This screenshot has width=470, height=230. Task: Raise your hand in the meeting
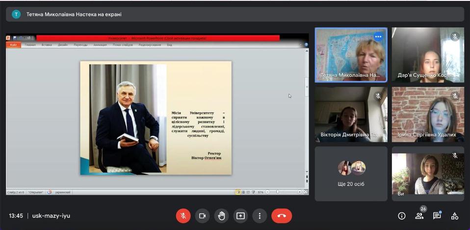(221, 216)
